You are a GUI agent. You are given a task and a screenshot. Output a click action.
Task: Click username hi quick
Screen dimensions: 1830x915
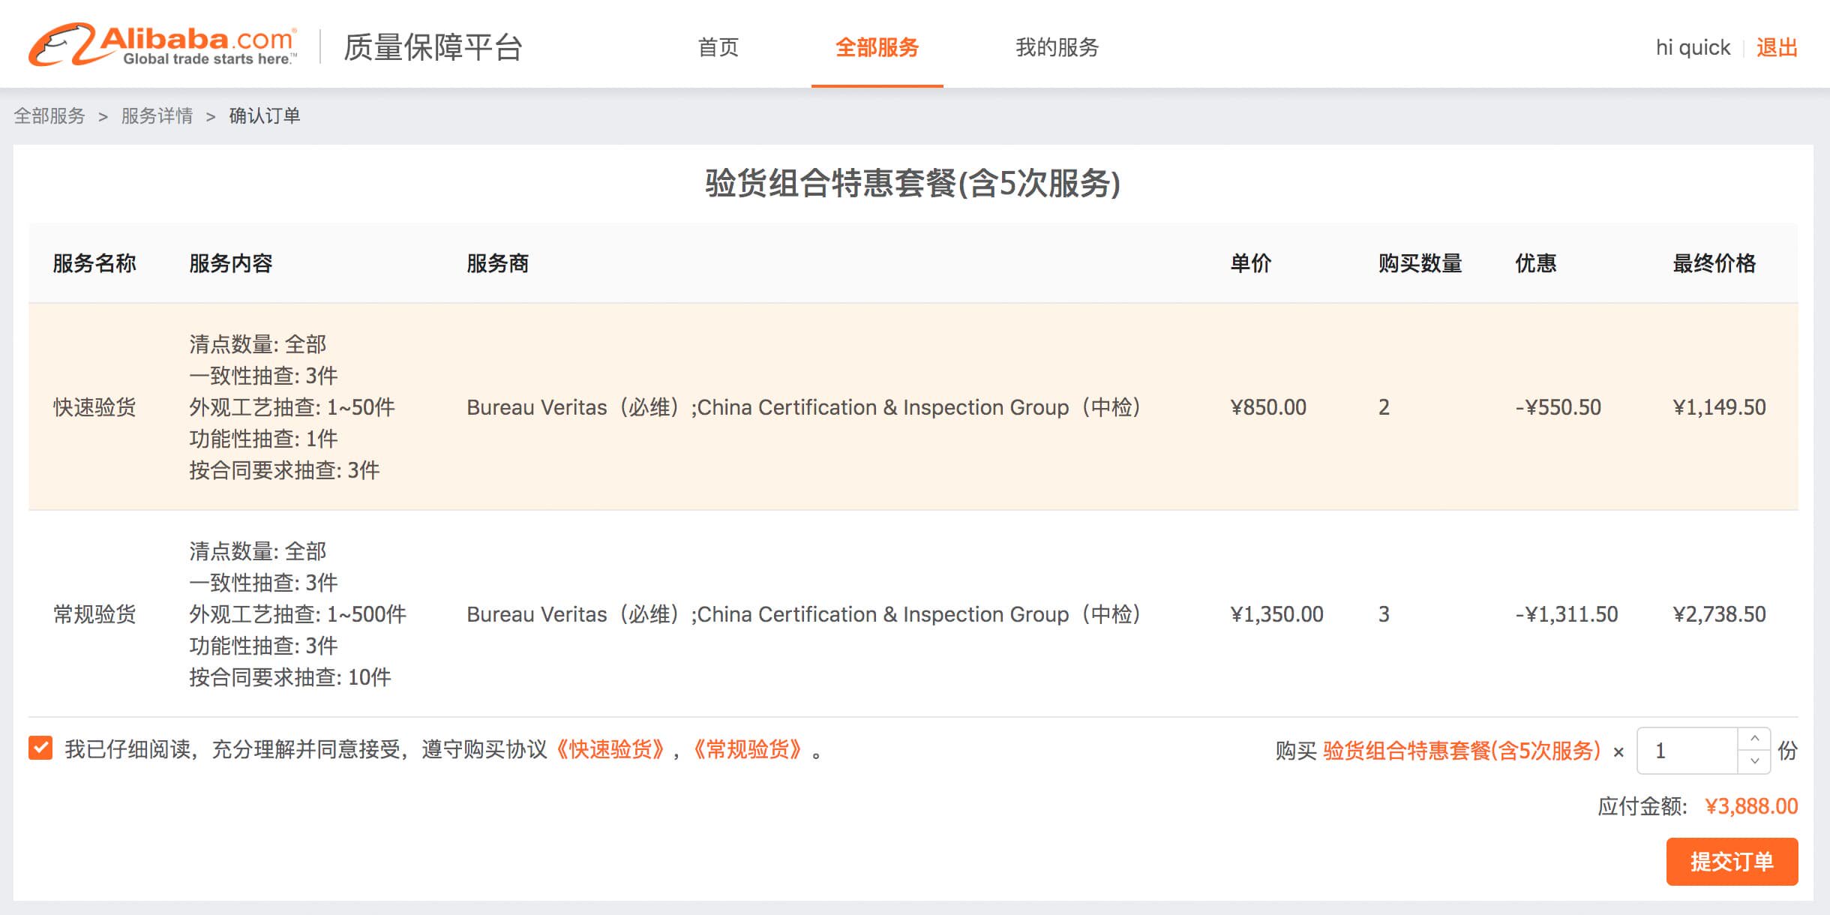pos(1693,47)
